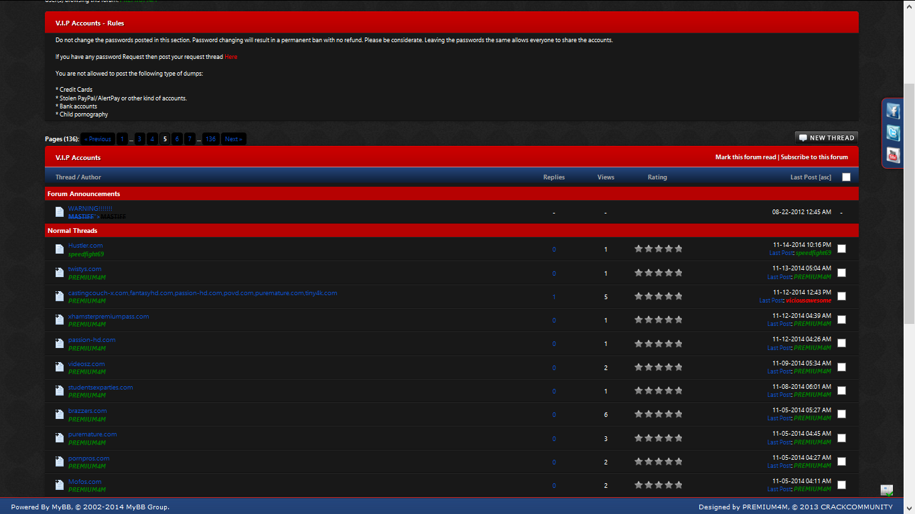
Task: Check the passion-hd.com thread checkbox
Action: [841, 343]
